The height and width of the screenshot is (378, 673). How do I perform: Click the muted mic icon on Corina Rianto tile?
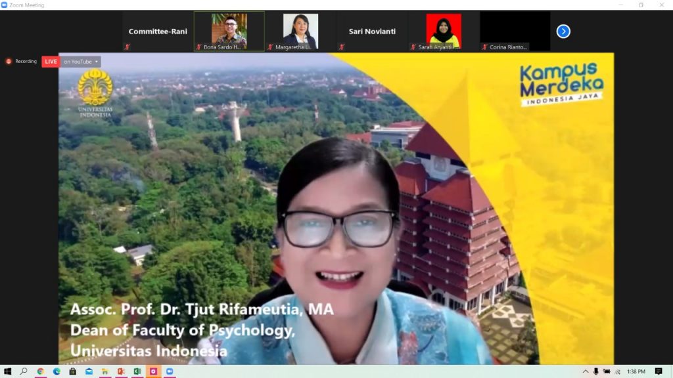(484, 47)
